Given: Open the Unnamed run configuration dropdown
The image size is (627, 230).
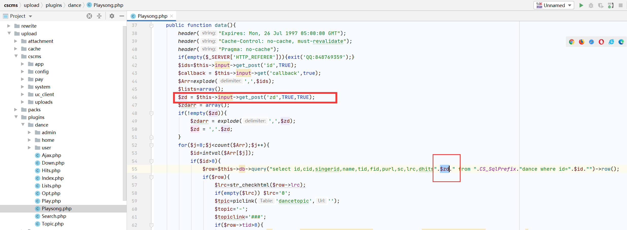Looking at the screenshot, I should click(554, 5).
